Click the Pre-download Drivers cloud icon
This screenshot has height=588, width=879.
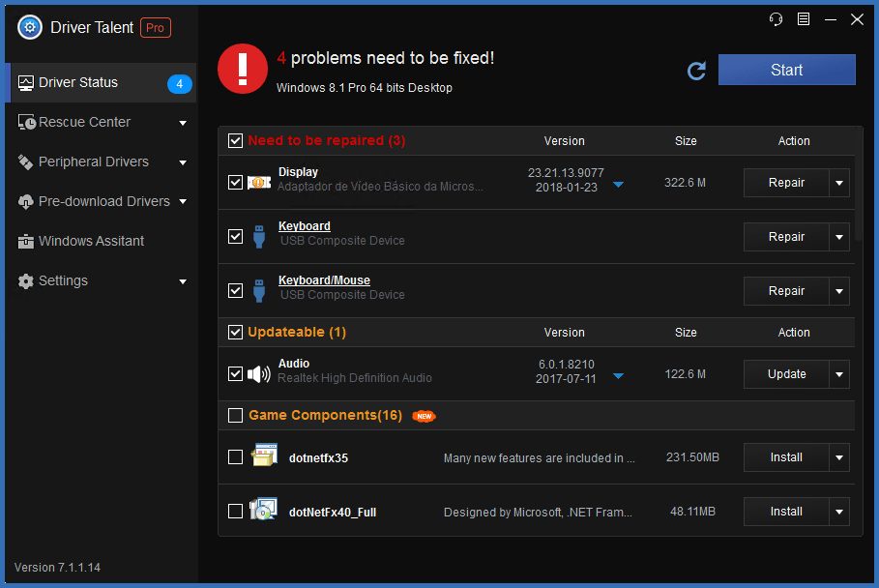click(26, 202)
